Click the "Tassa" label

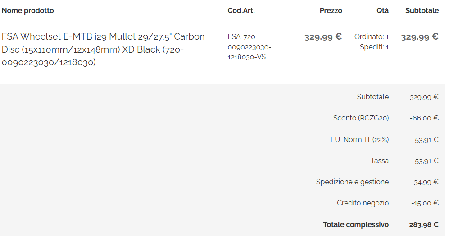pyautogui.click(x=380, y=160)
